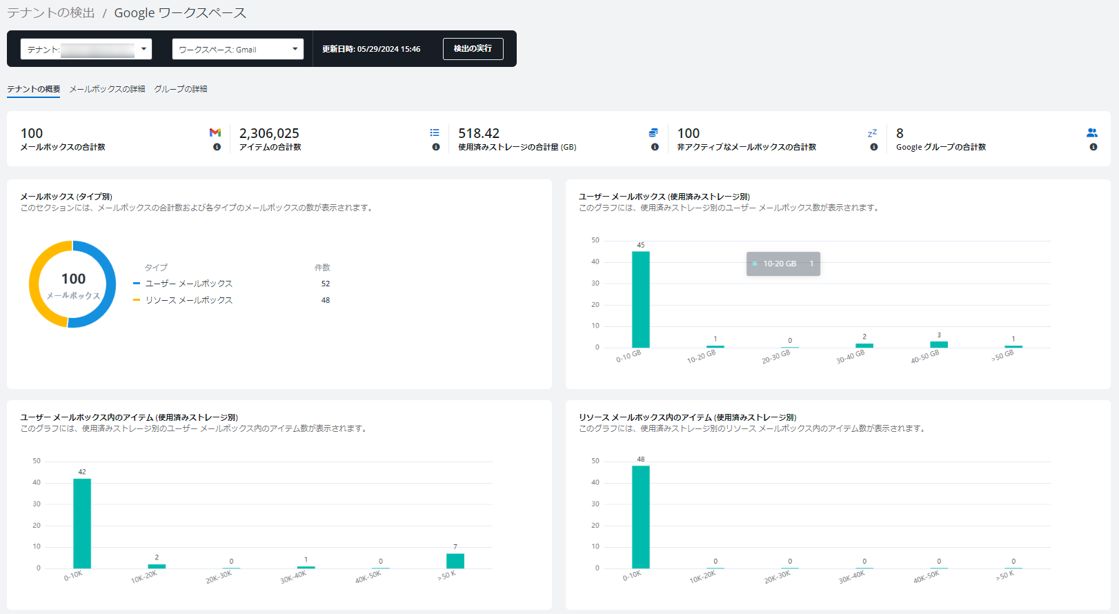
Task: Click ユーザー メールボックス legend label
Action: click(x=189, y=284)
